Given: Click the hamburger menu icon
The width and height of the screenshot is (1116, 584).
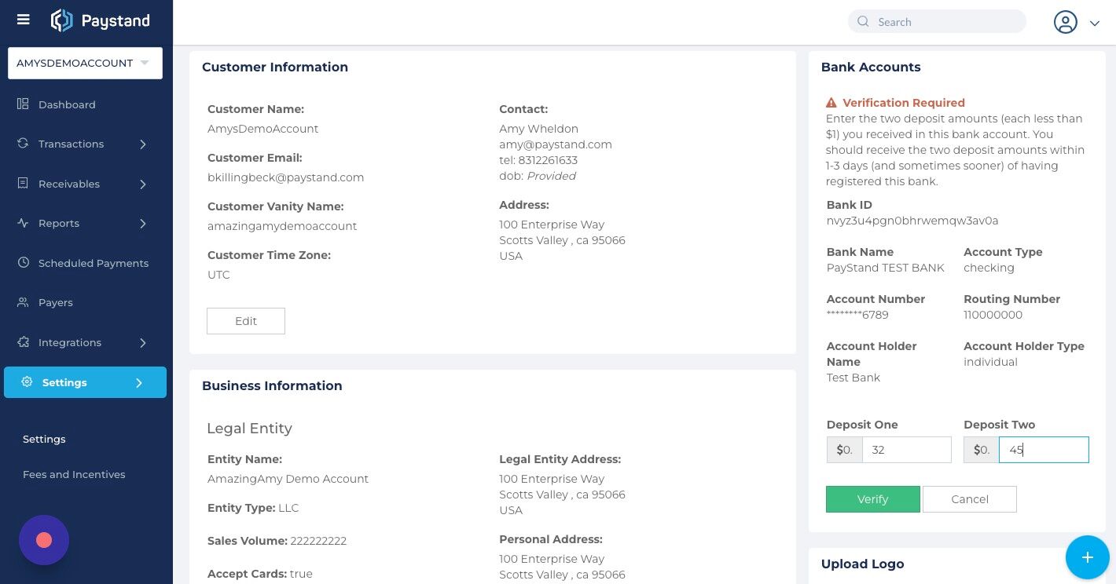Looking at the screenshot, I should [x=24, y=20].
